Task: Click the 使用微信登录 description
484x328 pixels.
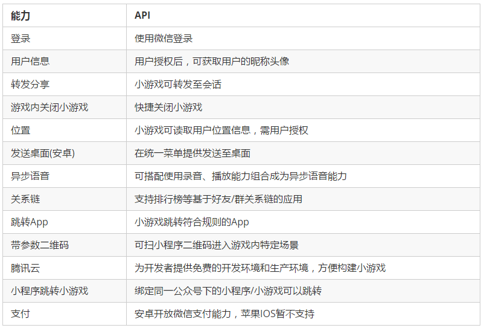Action: (164, 39)
